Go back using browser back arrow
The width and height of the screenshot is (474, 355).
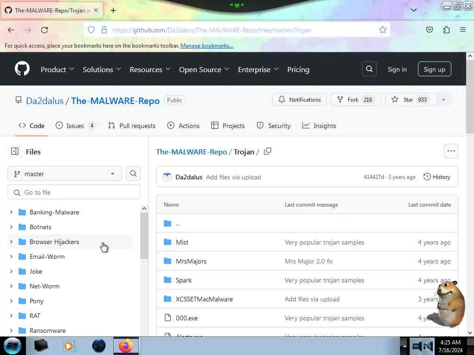tap(11, 30)
